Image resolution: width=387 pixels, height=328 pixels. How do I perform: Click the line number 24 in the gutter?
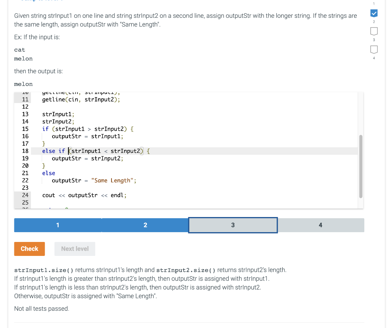[x=25, y=195]
